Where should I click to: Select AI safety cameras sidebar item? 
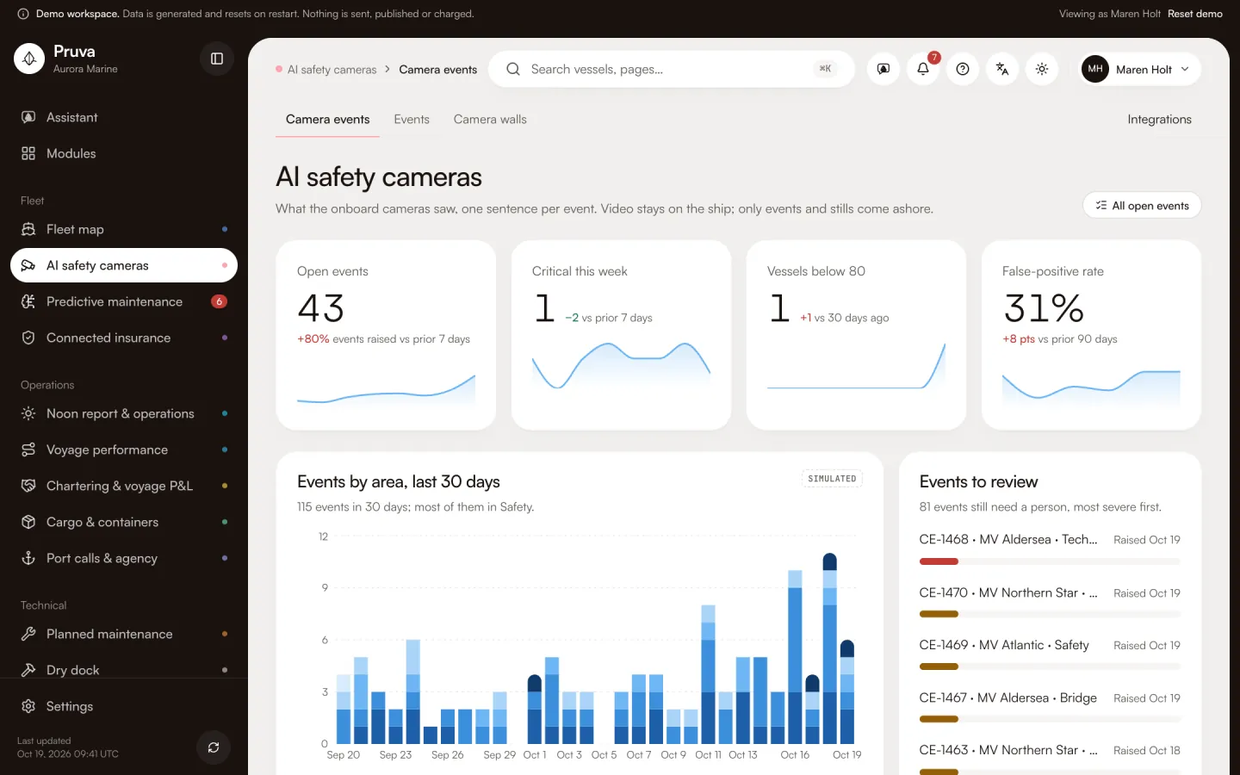pos(124,265)
